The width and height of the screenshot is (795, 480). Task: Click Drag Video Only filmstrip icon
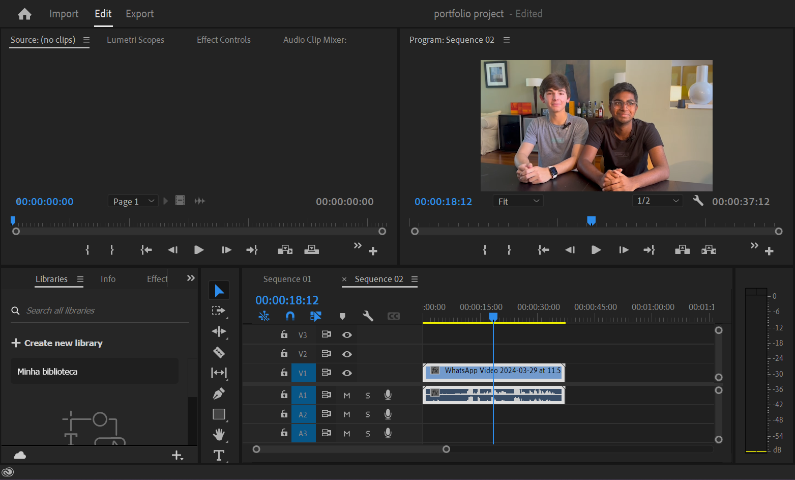(180, 201)
